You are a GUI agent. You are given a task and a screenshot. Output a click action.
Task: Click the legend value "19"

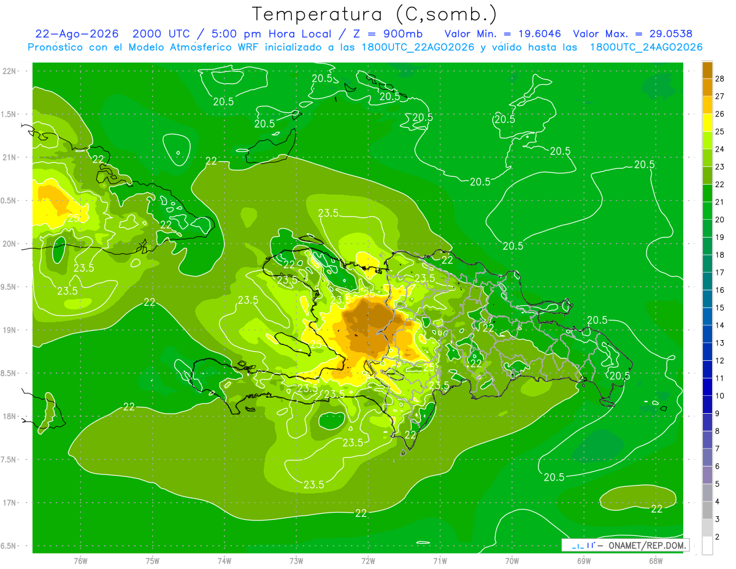click(720, 237)
